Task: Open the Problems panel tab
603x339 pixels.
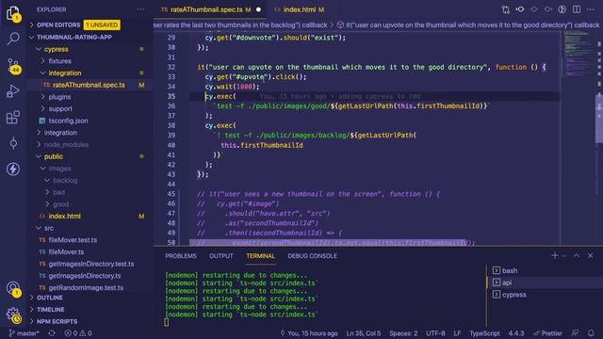Action: (x=181, y=256)
